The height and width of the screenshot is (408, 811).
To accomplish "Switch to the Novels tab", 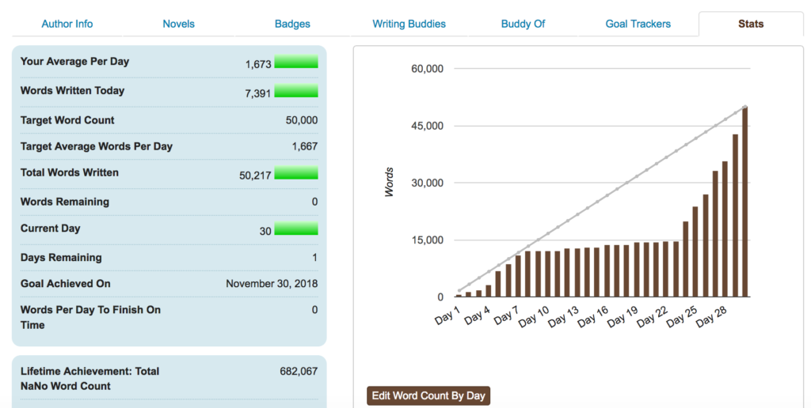I will pyautogui.click(x=179, y=24).
